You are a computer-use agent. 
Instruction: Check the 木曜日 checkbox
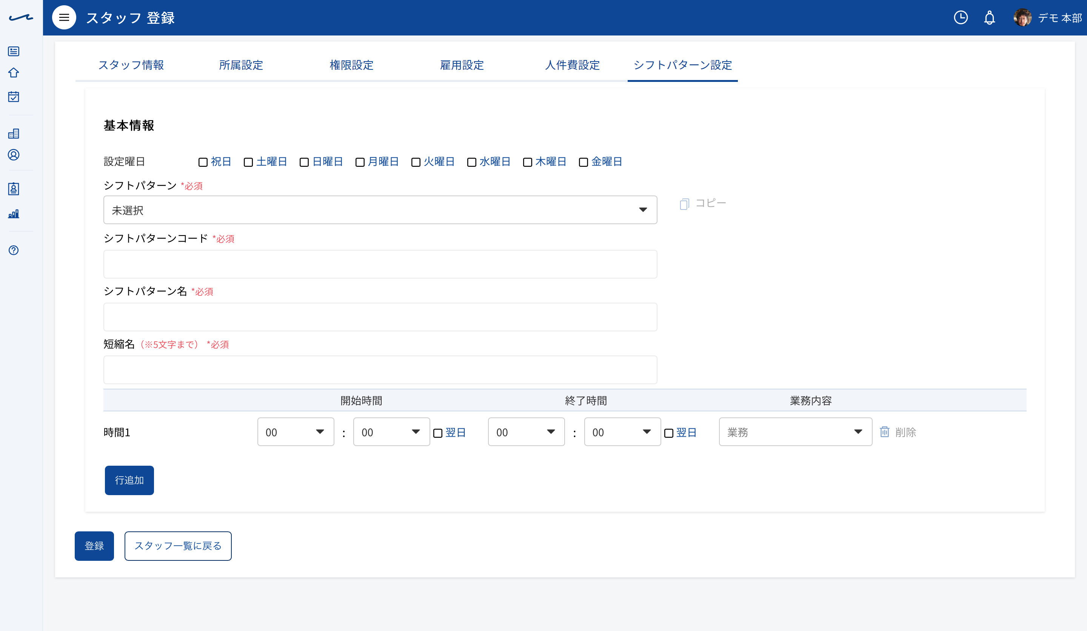click(x=528, y=162)
